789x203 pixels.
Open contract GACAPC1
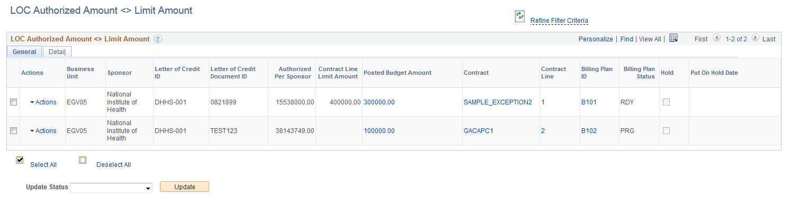[x=478, y=131]
